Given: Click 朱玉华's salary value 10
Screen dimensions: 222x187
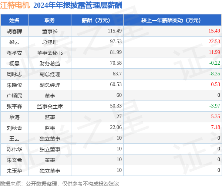Looking at the screenshot, I should [x=119, y=170].
